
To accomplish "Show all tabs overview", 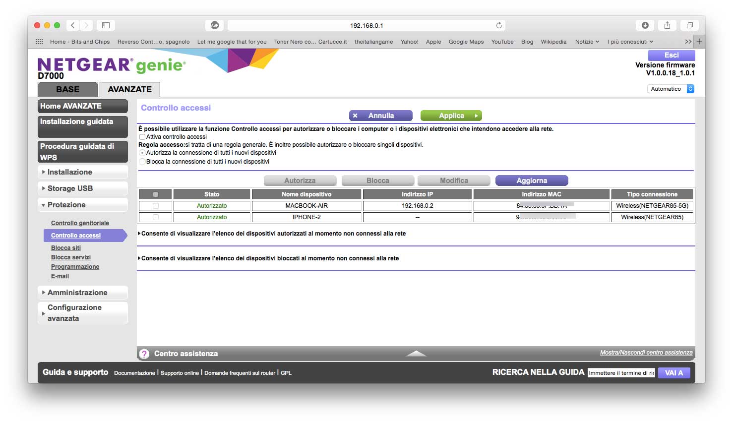I will [x=689, y=25].
